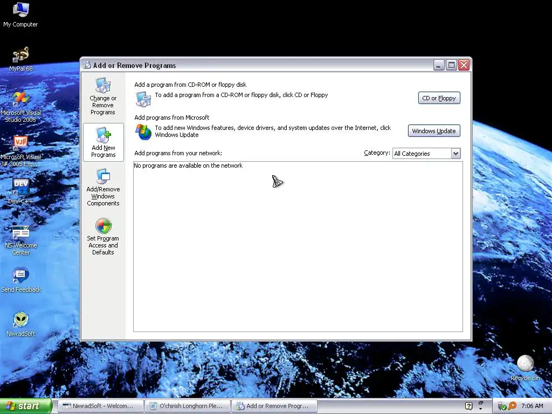Switch to O'chirish Longhorn taskbar window
The width and height of the screenshot is (552, 414).
coord(188,406)
